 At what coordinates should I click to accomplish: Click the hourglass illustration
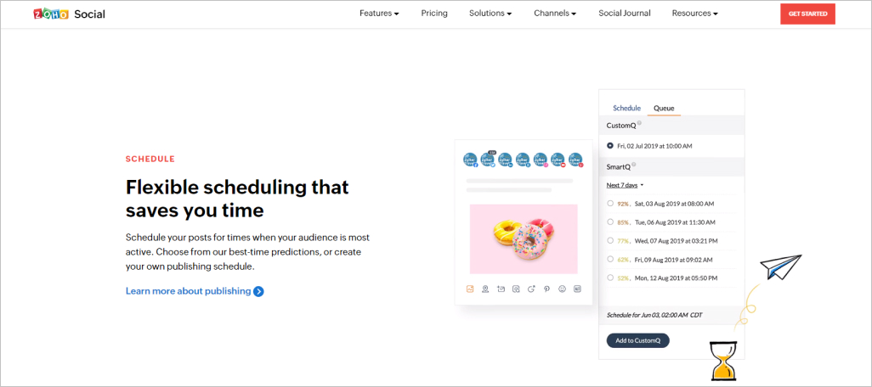[x=723, y=361]
